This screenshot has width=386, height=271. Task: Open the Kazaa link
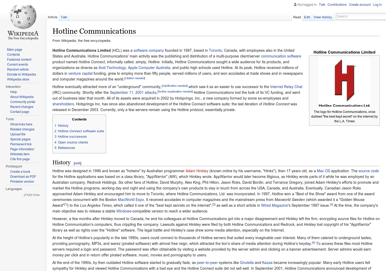click(267, 263)
